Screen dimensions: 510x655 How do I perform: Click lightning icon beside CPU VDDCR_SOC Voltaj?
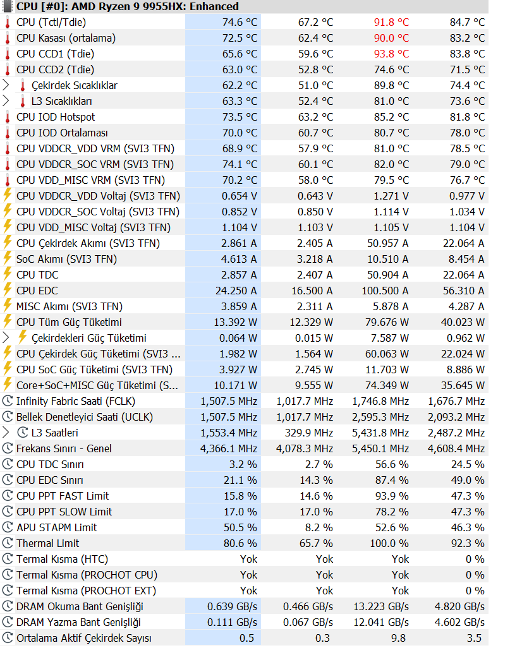[7, 211]
